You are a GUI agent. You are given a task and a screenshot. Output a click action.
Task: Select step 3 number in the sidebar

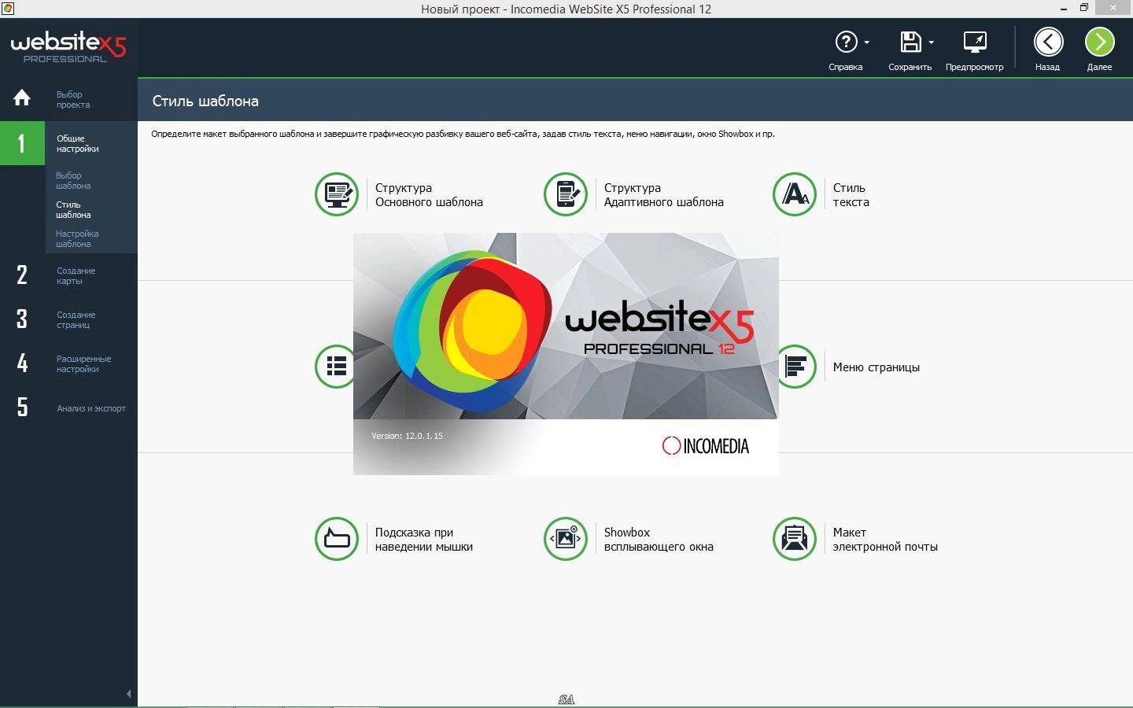point(22,319)
